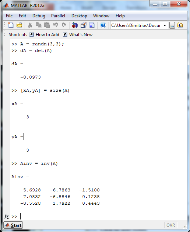Open the Debug menu
This screenshot has height=232, width=190.
[39, 16]
